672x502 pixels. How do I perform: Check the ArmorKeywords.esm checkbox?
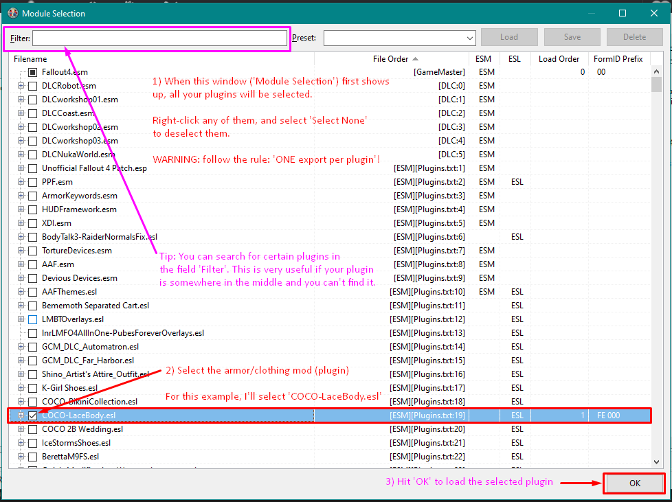coord(32,196)
